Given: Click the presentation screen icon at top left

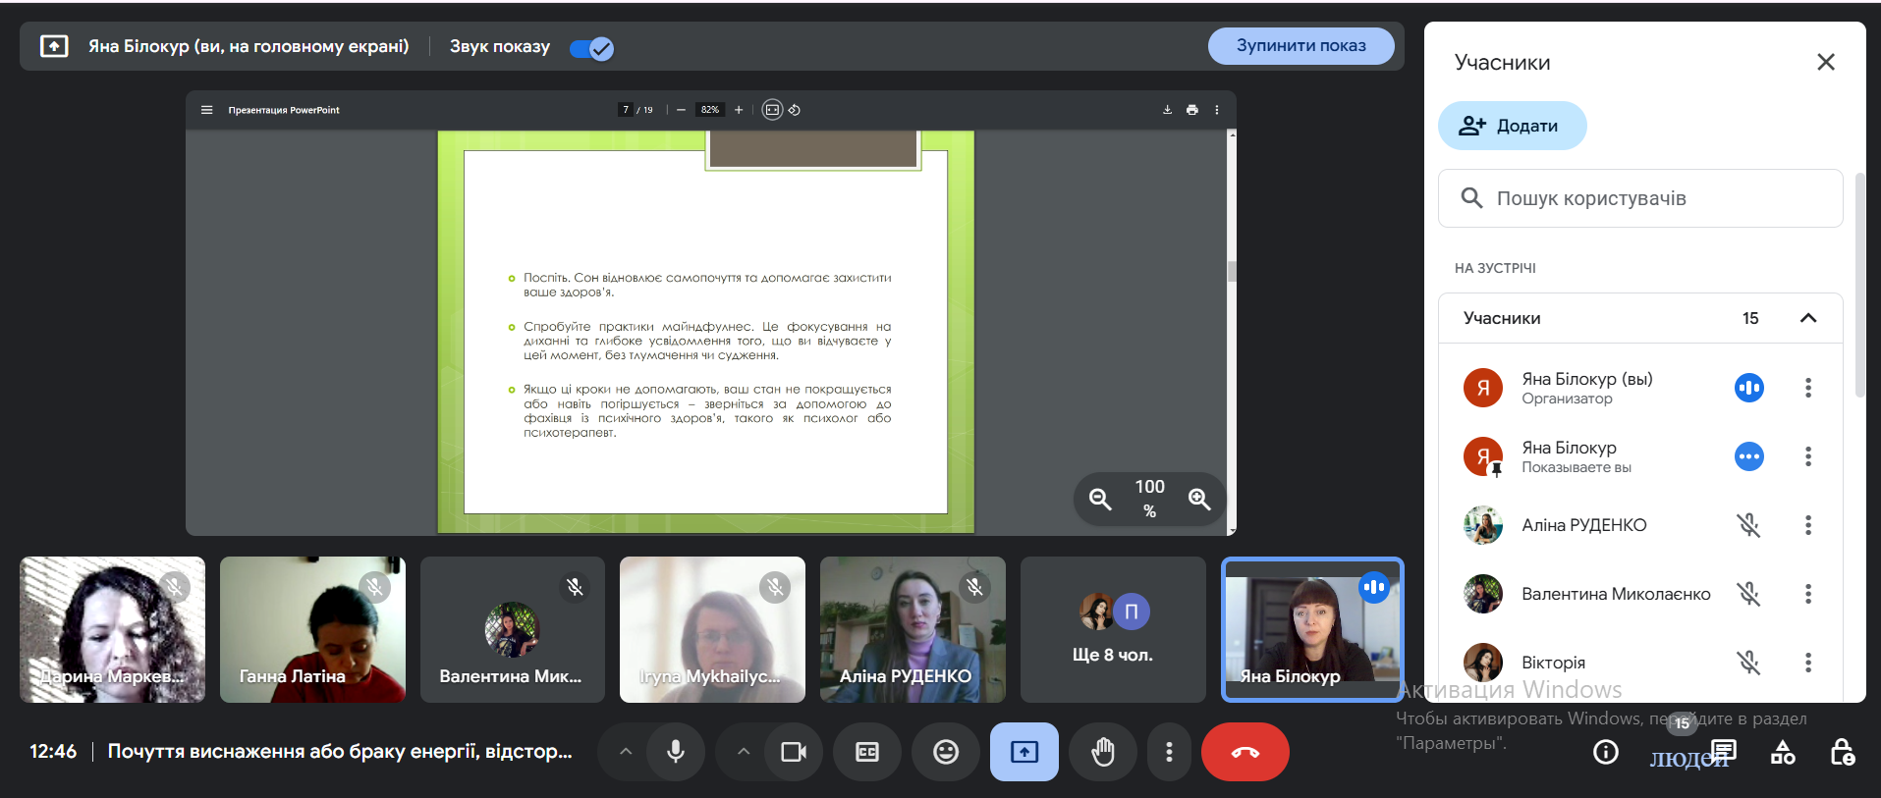Looking at the screenshot, I should coord(54,46).
